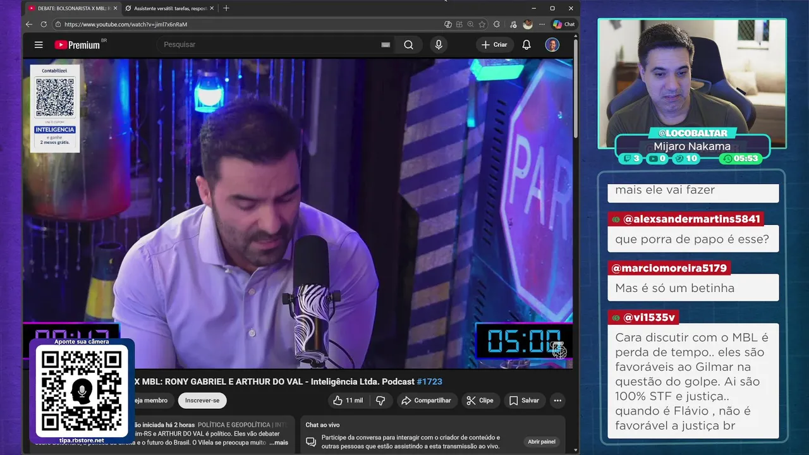Click Abrir painel live chat button
The height and width of the screenshot is (455, 809).
542,442
